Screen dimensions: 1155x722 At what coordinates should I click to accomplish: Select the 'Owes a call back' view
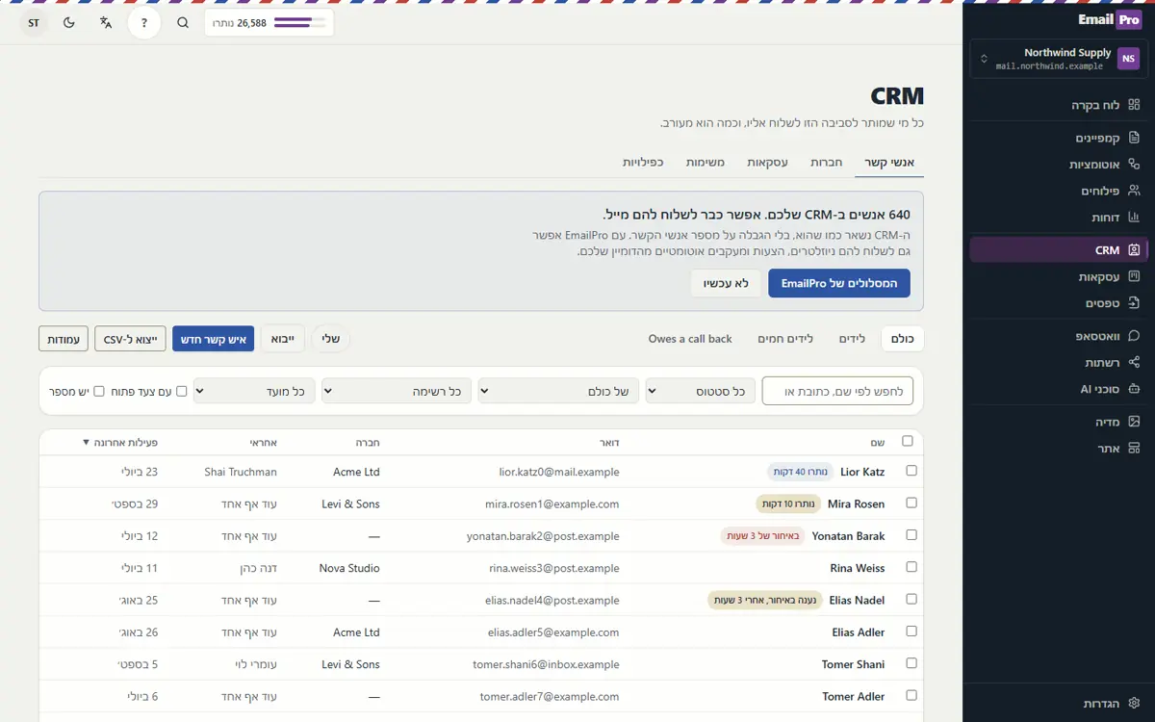pyautogui.click(x=690, y=339)
